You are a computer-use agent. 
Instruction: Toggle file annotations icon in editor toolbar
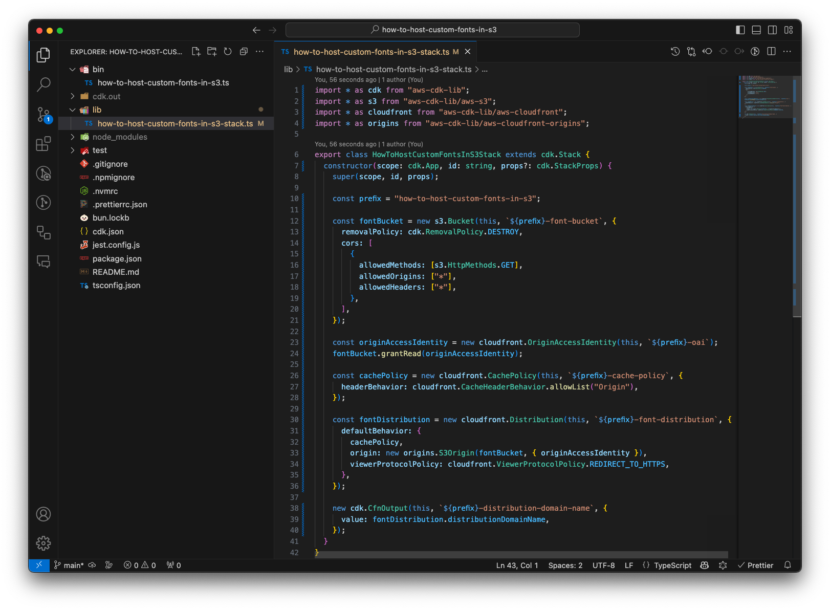755,52
